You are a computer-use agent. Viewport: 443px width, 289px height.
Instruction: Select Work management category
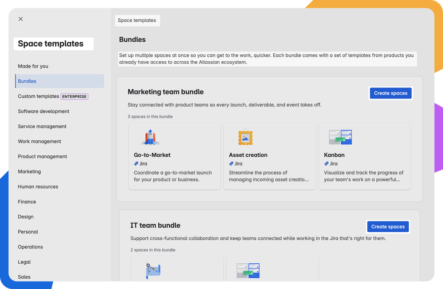click(39, 141)
